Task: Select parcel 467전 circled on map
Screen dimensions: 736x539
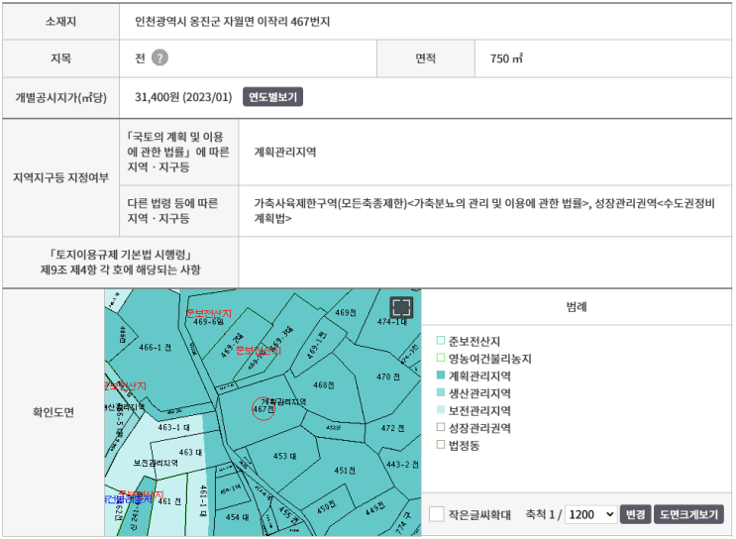Action: pyautogui.click(x=263, y=409)
